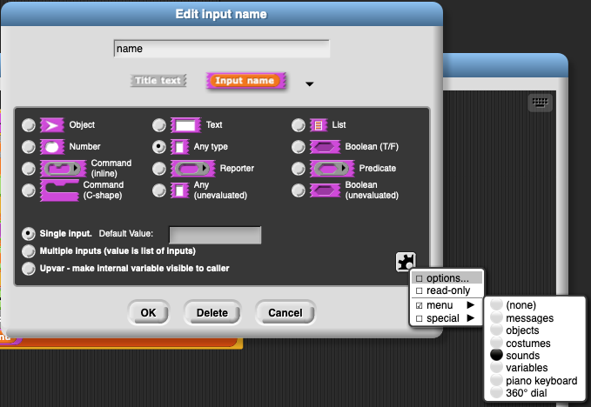Click the Any type slot icon

pyautogui.click(x=179, y=147)
